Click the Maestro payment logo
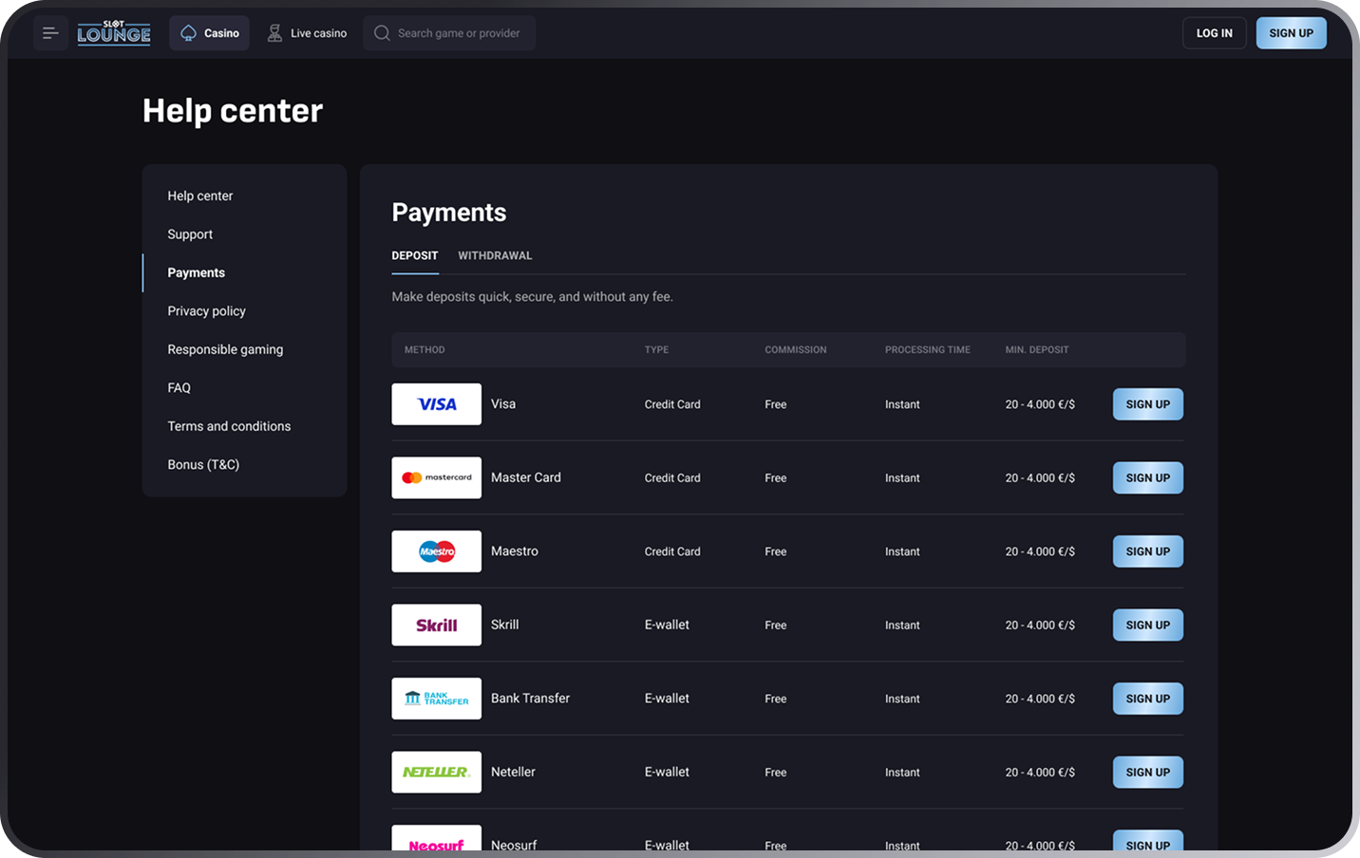Screen dimensions: 1360x858 (x=436, y=551)
